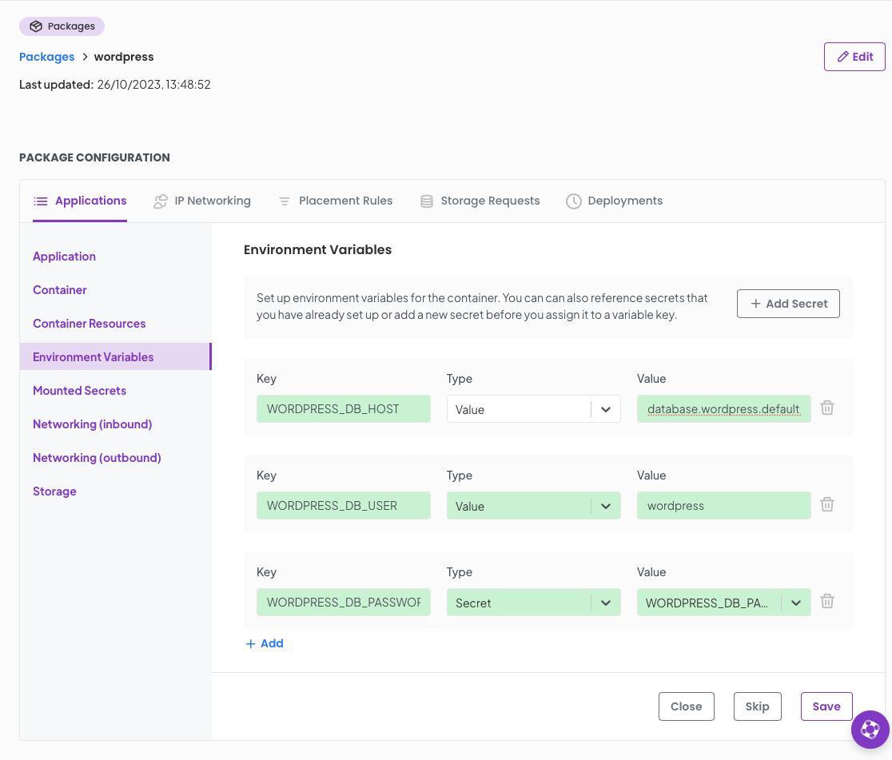
Task: Focus the WORDPRESS_DB_USER key field
Action: tap(344, 506)
